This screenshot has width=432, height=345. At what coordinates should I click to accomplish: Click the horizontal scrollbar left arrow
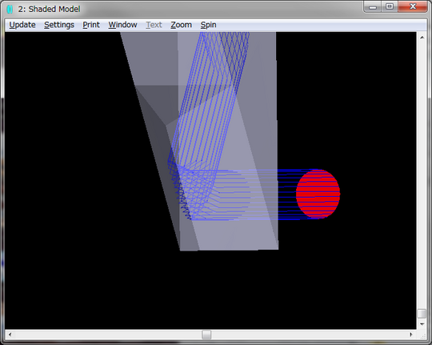10,335
